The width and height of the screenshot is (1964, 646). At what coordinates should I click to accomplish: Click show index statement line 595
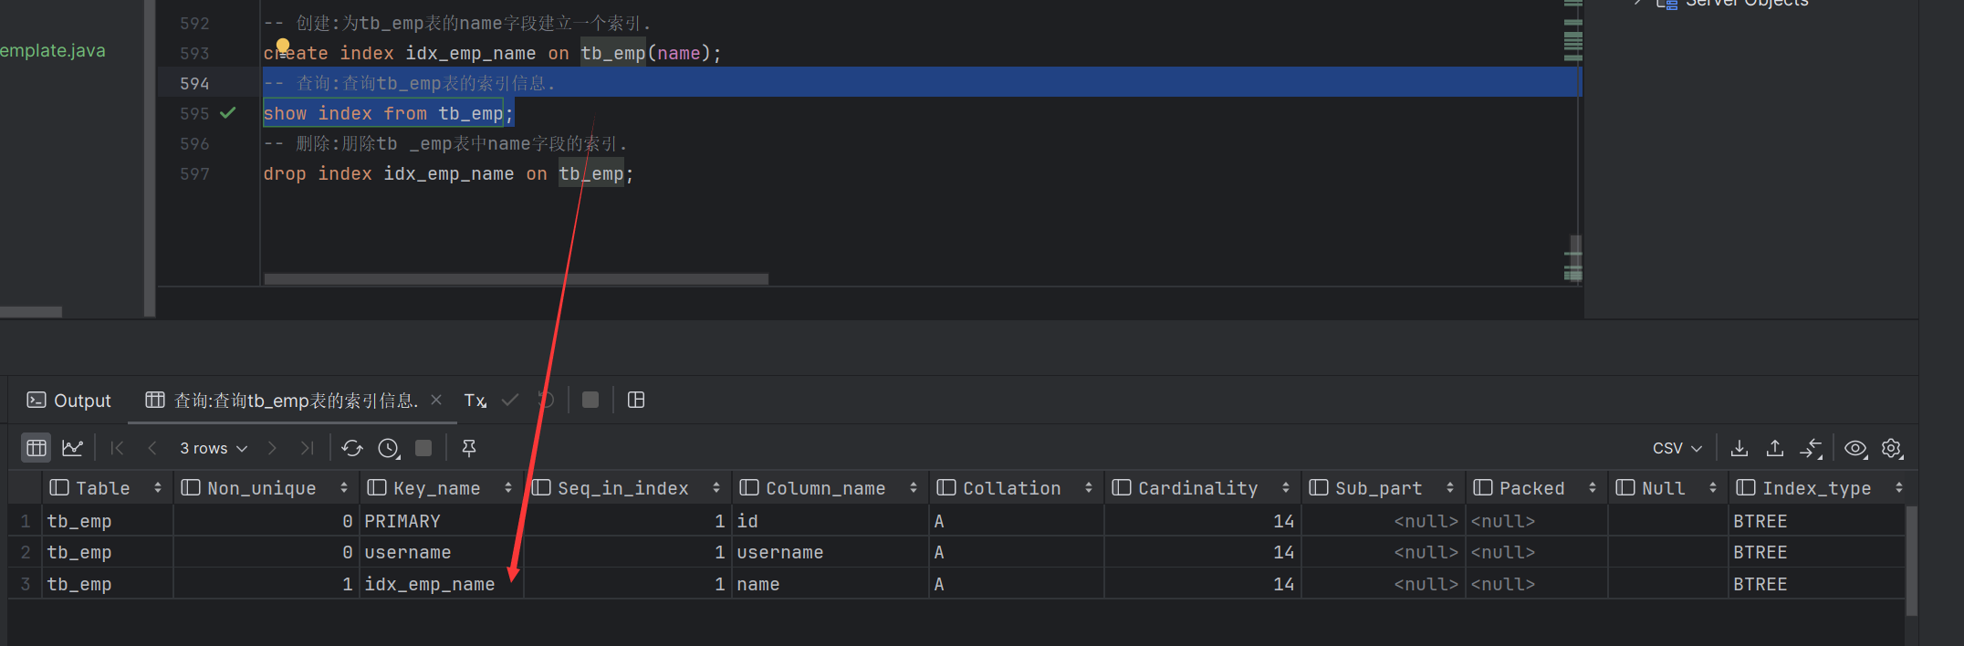[x=388, y=113]
